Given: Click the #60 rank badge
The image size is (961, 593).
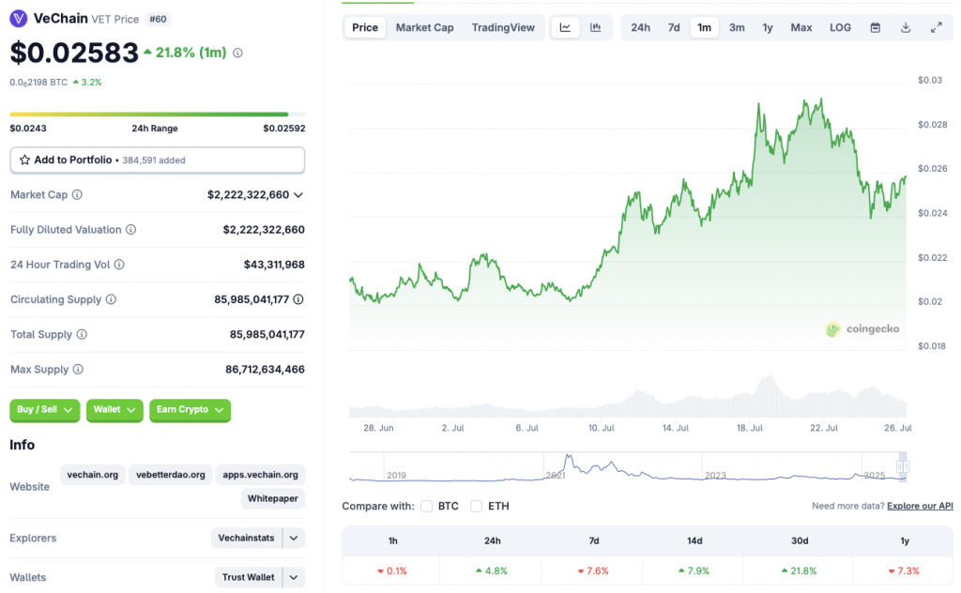Looking at the screenshot, I should pos(158,19).
